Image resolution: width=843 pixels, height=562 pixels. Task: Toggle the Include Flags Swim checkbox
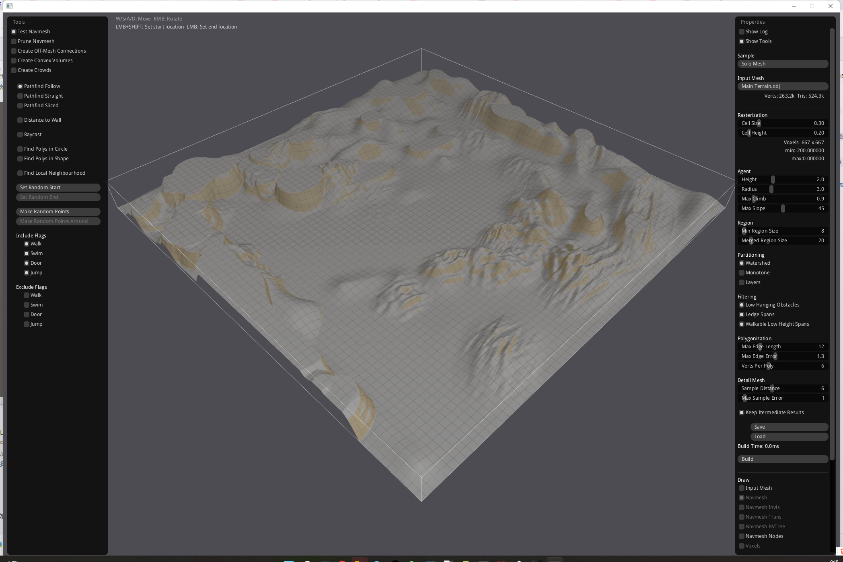pos(27,253)
